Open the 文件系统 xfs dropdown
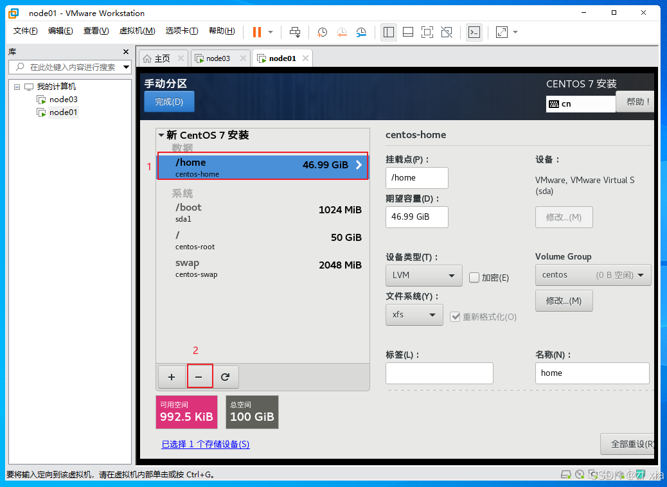The width and height of the screenshot is (667, 487). [414, 315]
